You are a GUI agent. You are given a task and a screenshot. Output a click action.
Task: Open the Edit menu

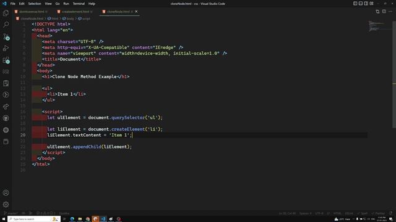click(22, 4)
